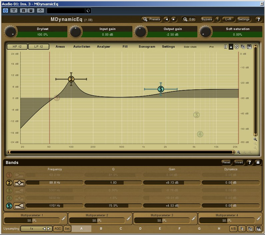
Task: Click the Dry/wet 100.0% value field
Action: pos(42,34)
